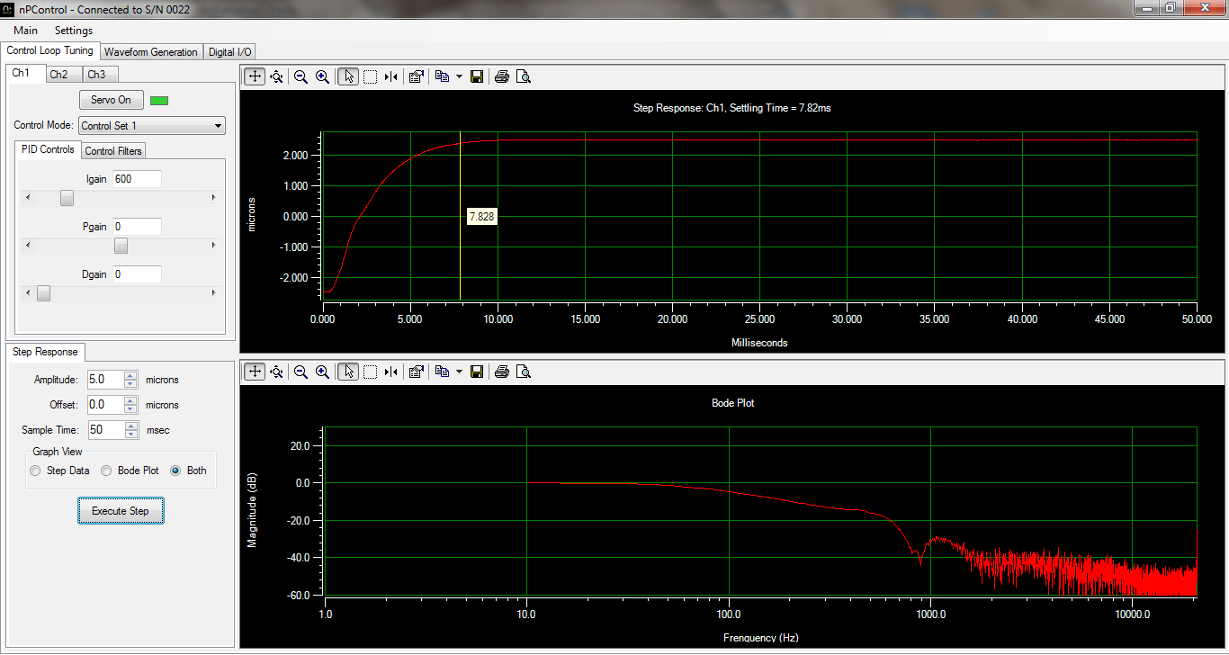Viewport: 1229px width, 655px height.
Task: Select the zoom box tool in the step response toolbar
Action: (x=370, y=76)
